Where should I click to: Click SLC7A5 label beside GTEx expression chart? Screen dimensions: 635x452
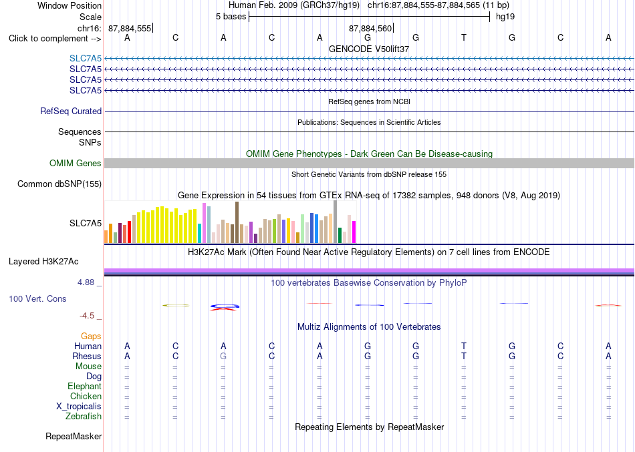coord(86,224)
